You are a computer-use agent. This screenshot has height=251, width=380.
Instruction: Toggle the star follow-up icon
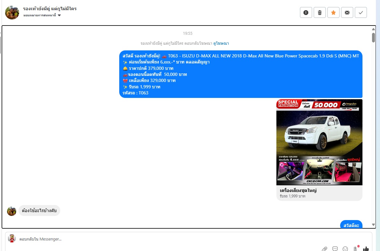[x=333, y=13]
